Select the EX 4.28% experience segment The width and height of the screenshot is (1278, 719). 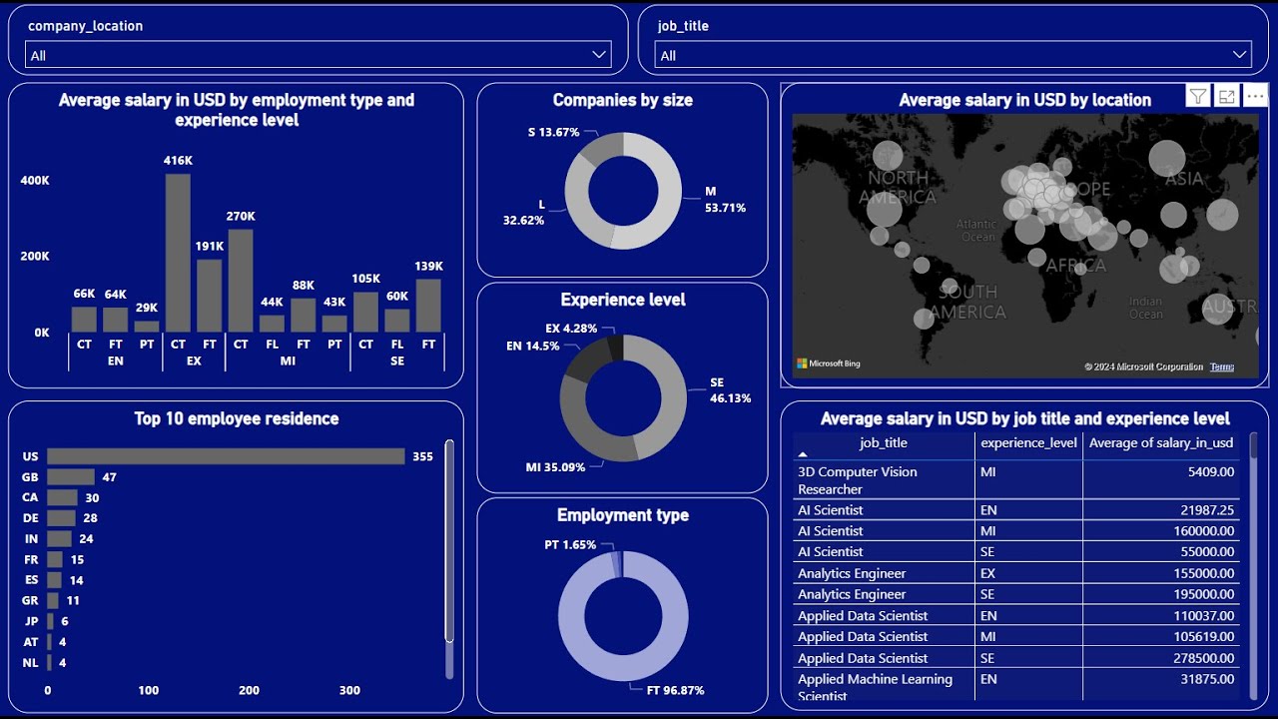[615, 347]
